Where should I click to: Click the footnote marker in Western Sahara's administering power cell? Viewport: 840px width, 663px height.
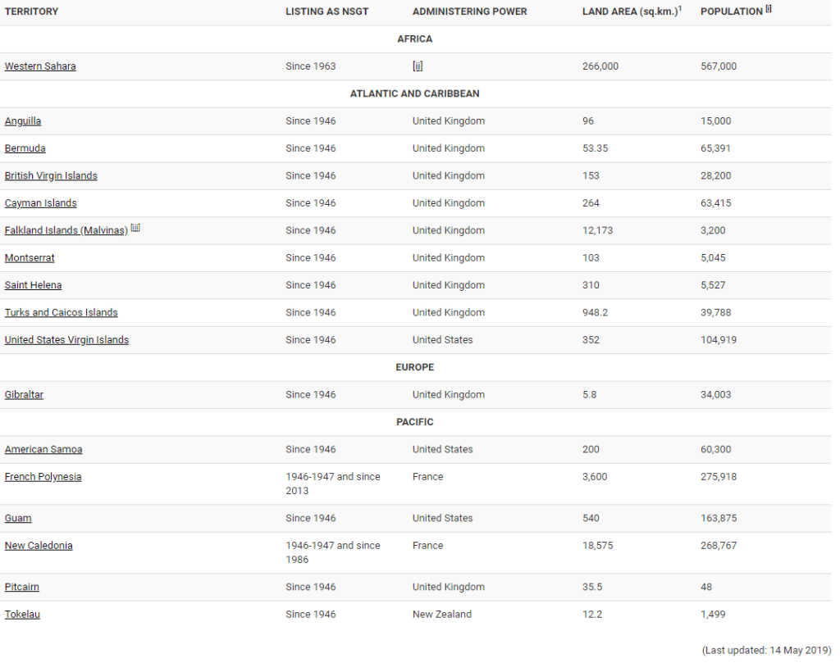pos(418,66)
